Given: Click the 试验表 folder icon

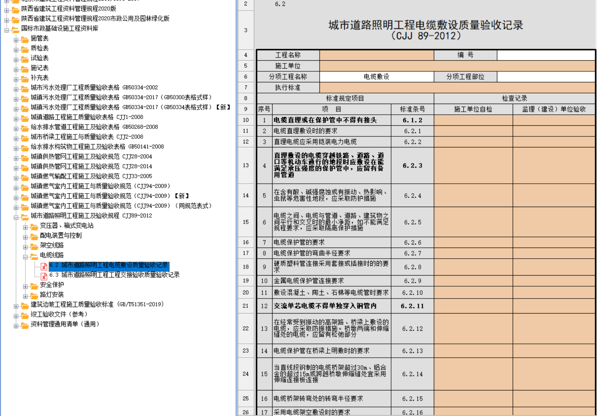Looking at the screenshot, I should click(x=25, y=58).
